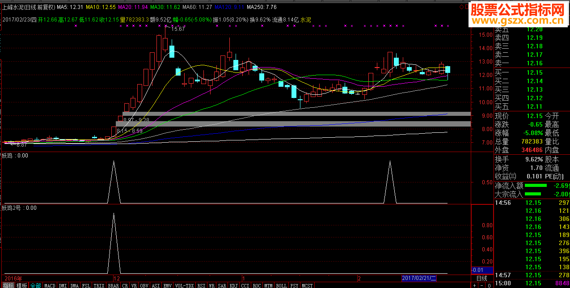
Task: Load the ROC indicator
Action: tap(258, 285)
